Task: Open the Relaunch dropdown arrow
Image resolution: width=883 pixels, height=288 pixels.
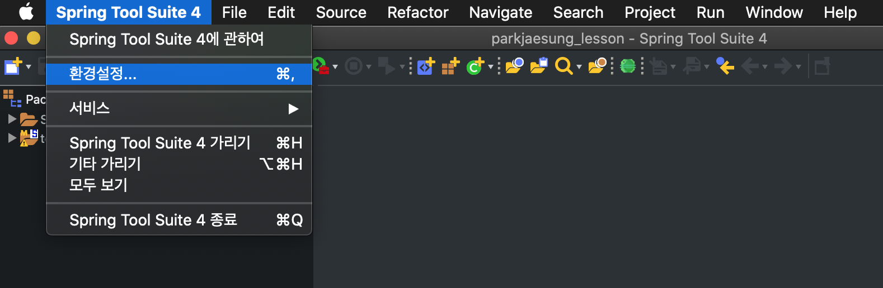Action: (402, 67)
